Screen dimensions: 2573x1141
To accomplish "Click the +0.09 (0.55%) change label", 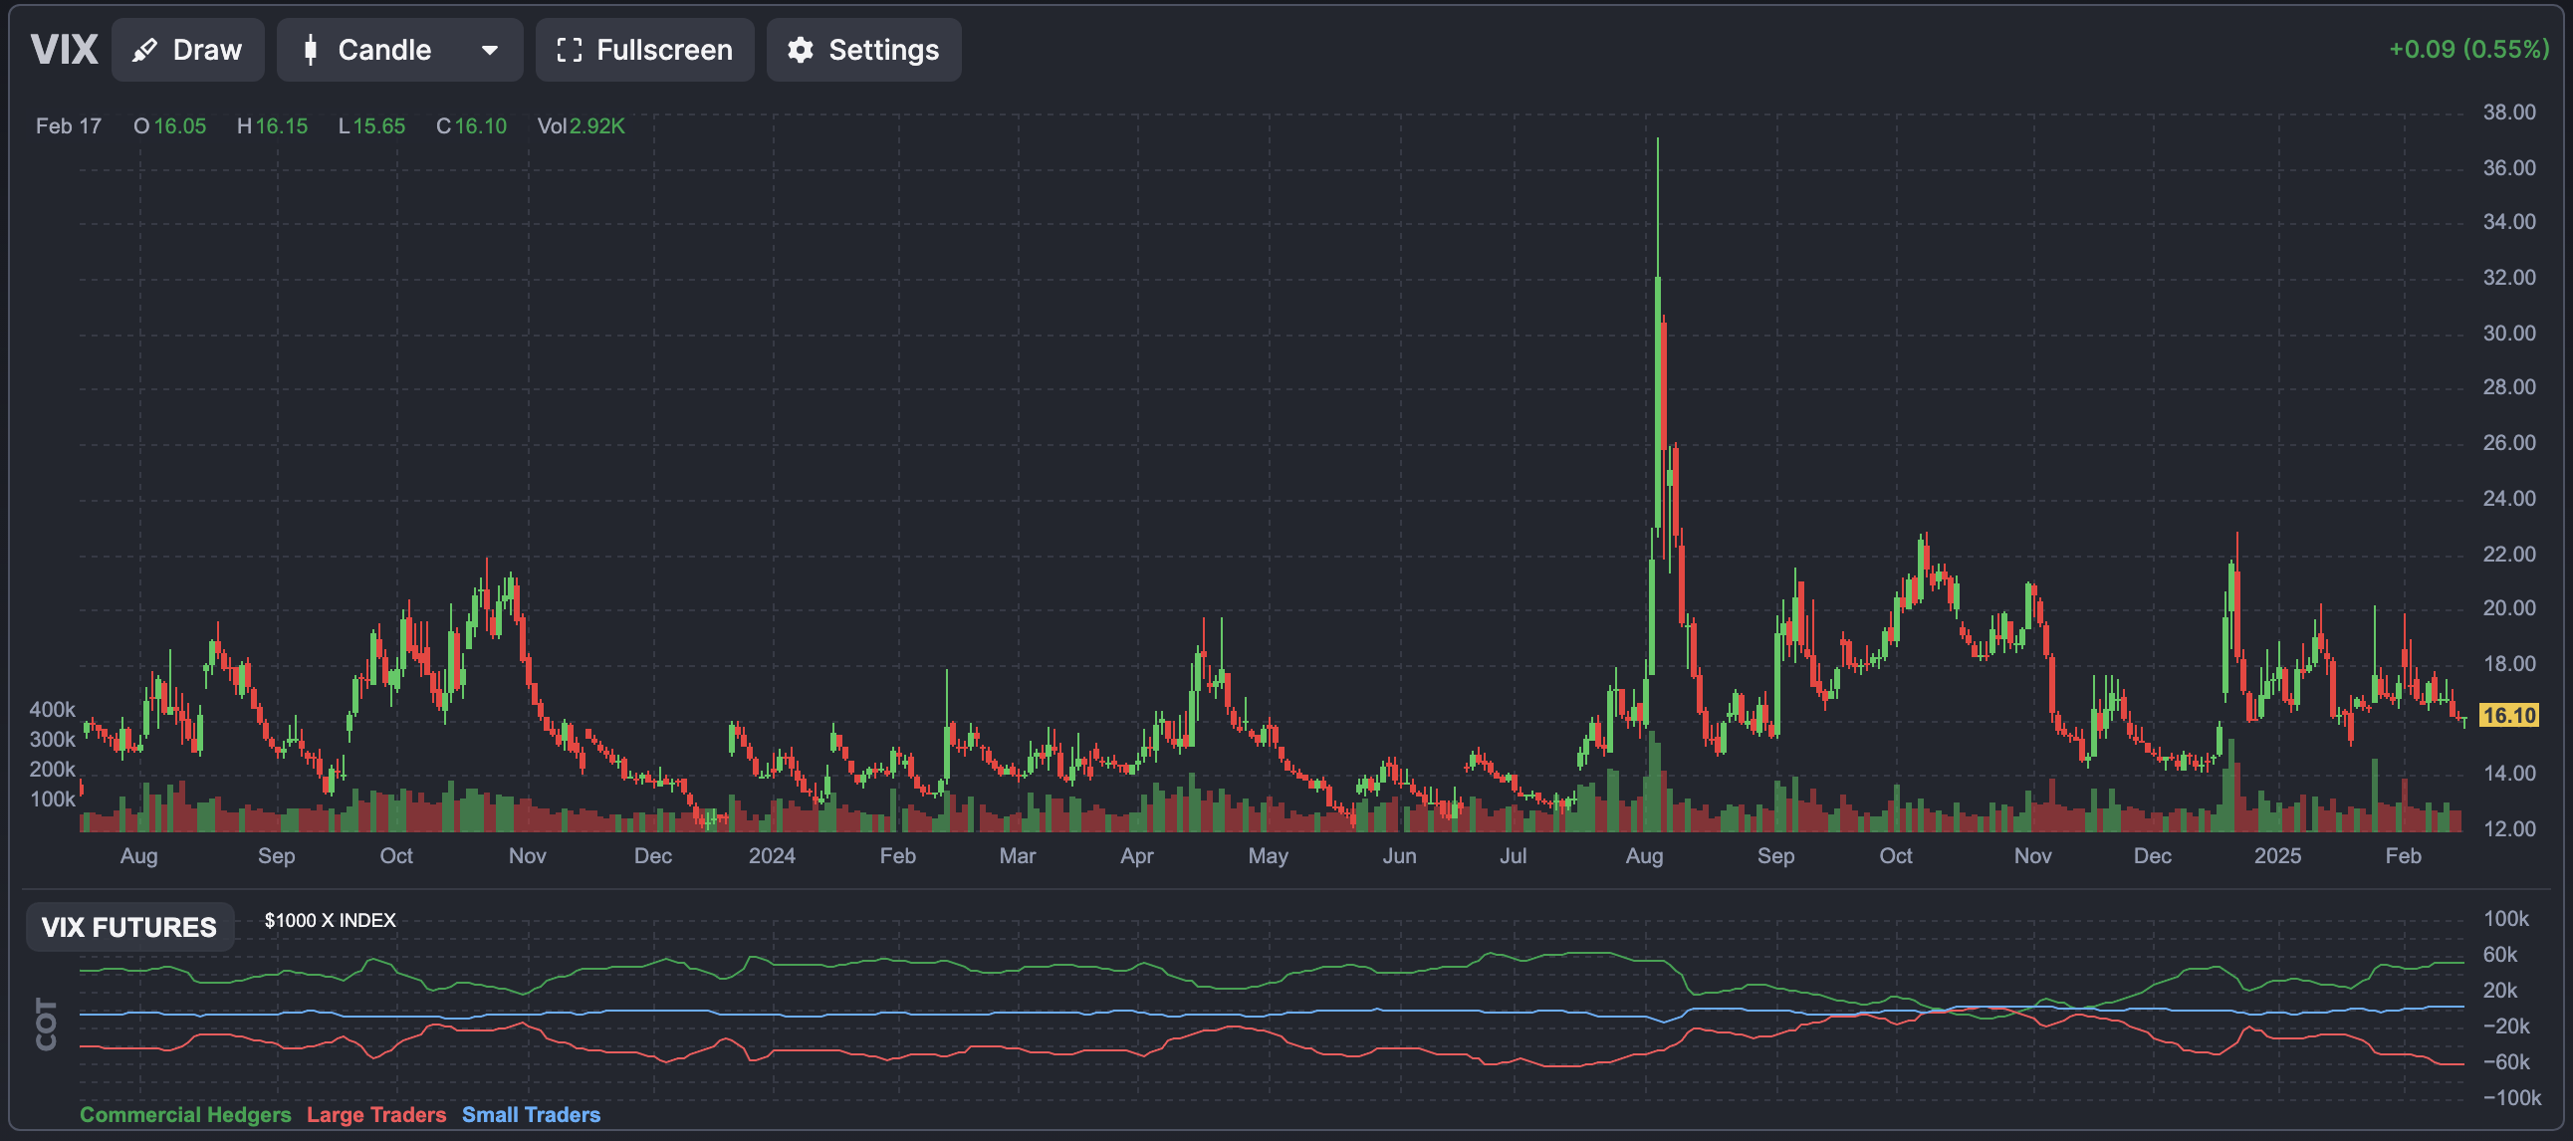I will tap(2468, 49).
